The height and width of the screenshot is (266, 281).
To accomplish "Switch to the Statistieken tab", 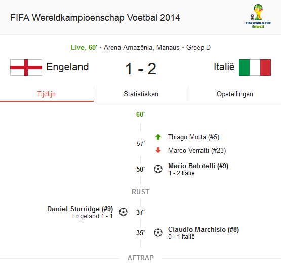I will click(x=141, y=94).
